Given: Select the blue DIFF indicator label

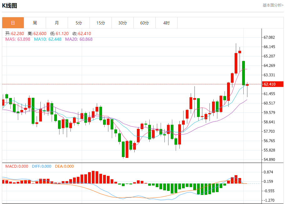Looking at the screenshot, I should [x=41, y=166].
